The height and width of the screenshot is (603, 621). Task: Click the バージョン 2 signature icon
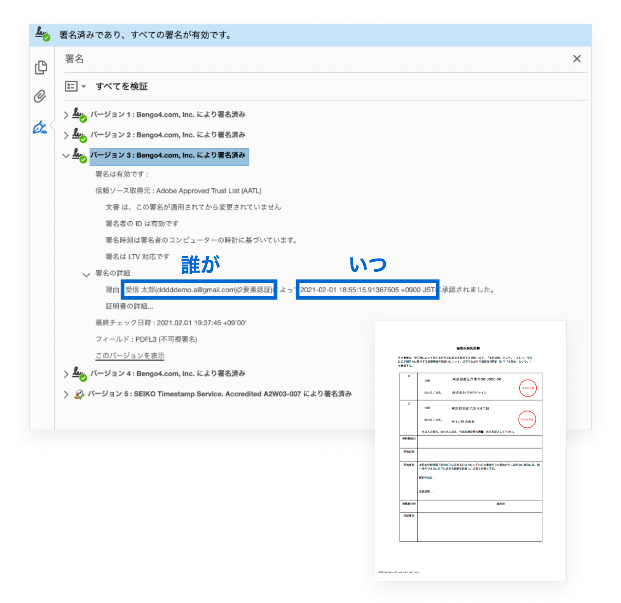point(79,135)
